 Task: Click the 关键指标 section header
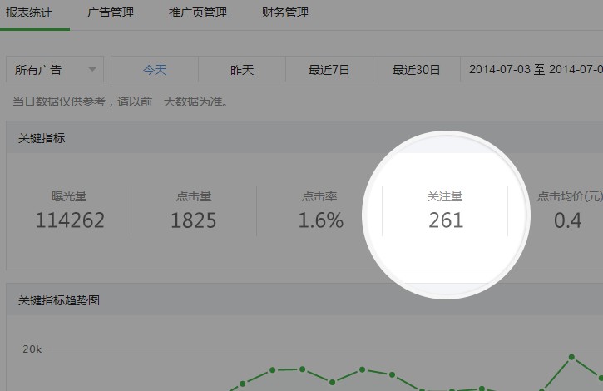point(42,138)
